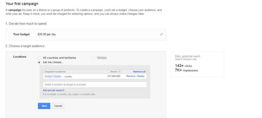262x118 pixels.
Task: Click the Daily potential reach heading
Action: pyautogui.click(x=187, y=56)
